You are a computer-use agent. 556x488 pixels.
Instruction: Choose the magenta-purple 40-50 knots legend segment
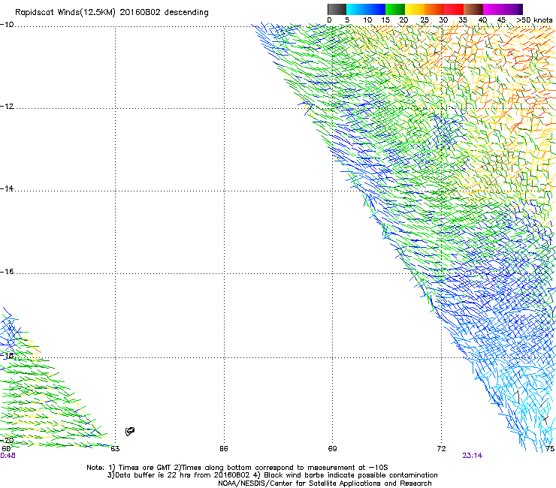pyautogui.click(x=503, y=9)
